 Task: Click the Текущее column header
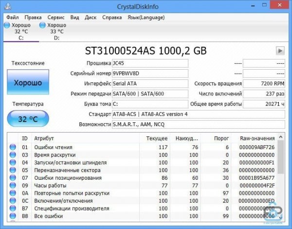pos(155,138)
